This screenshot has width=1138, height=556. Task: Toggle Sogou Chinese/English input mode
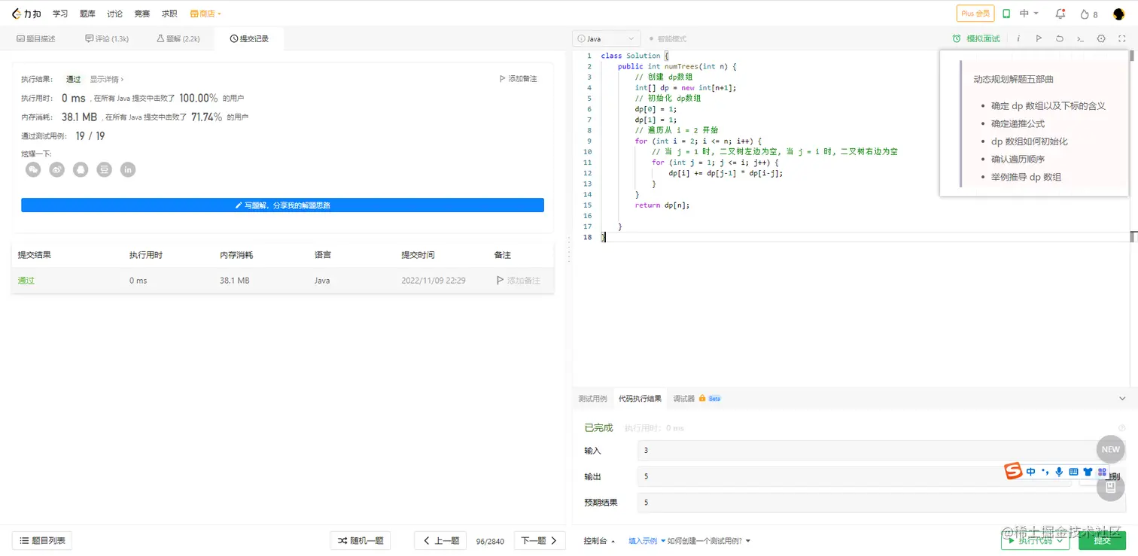(x=1030, y=472)
